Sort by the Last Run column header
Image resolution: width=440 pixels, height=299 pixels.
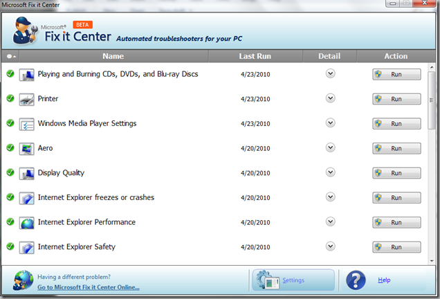255,56
